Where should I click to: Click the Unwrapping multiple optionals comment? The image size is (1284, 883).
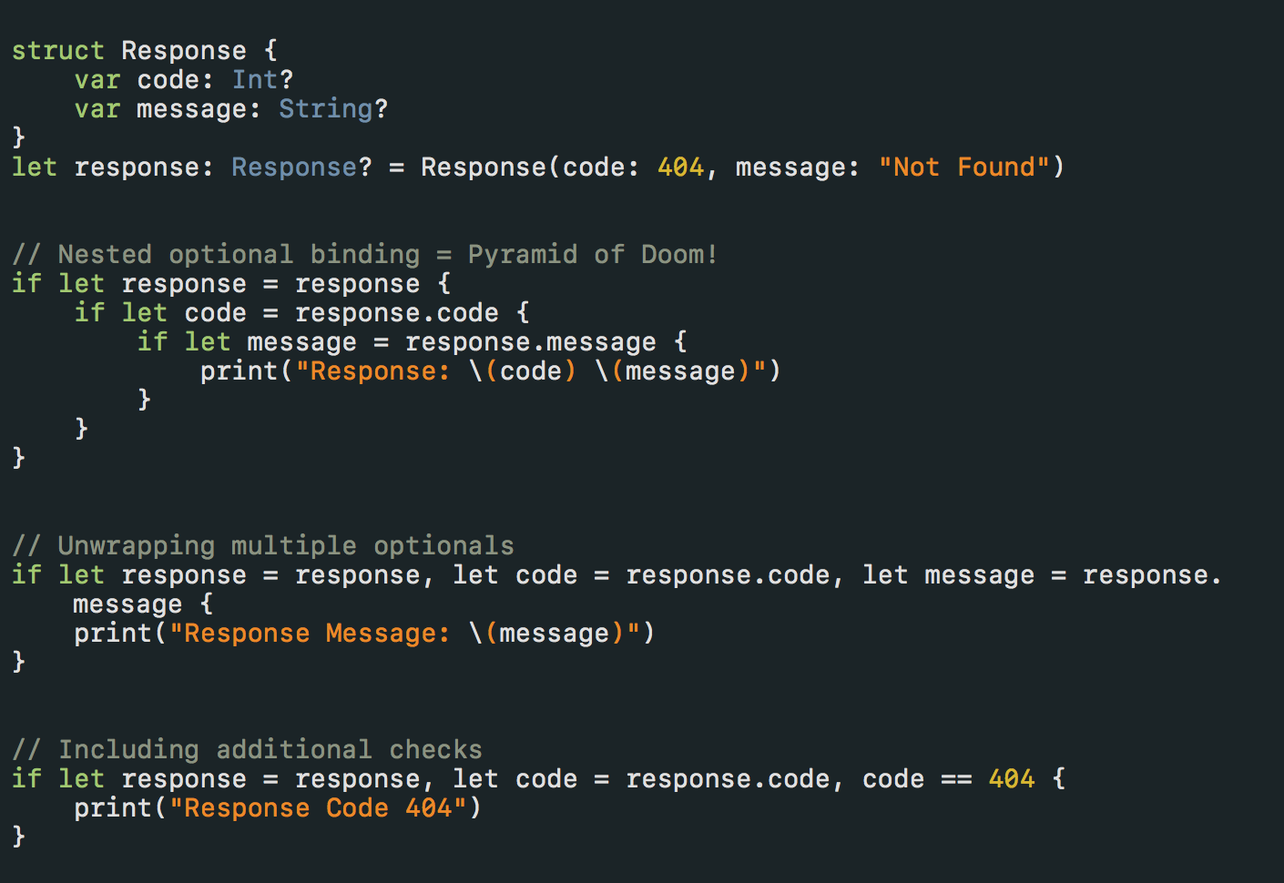click(263, 545)
